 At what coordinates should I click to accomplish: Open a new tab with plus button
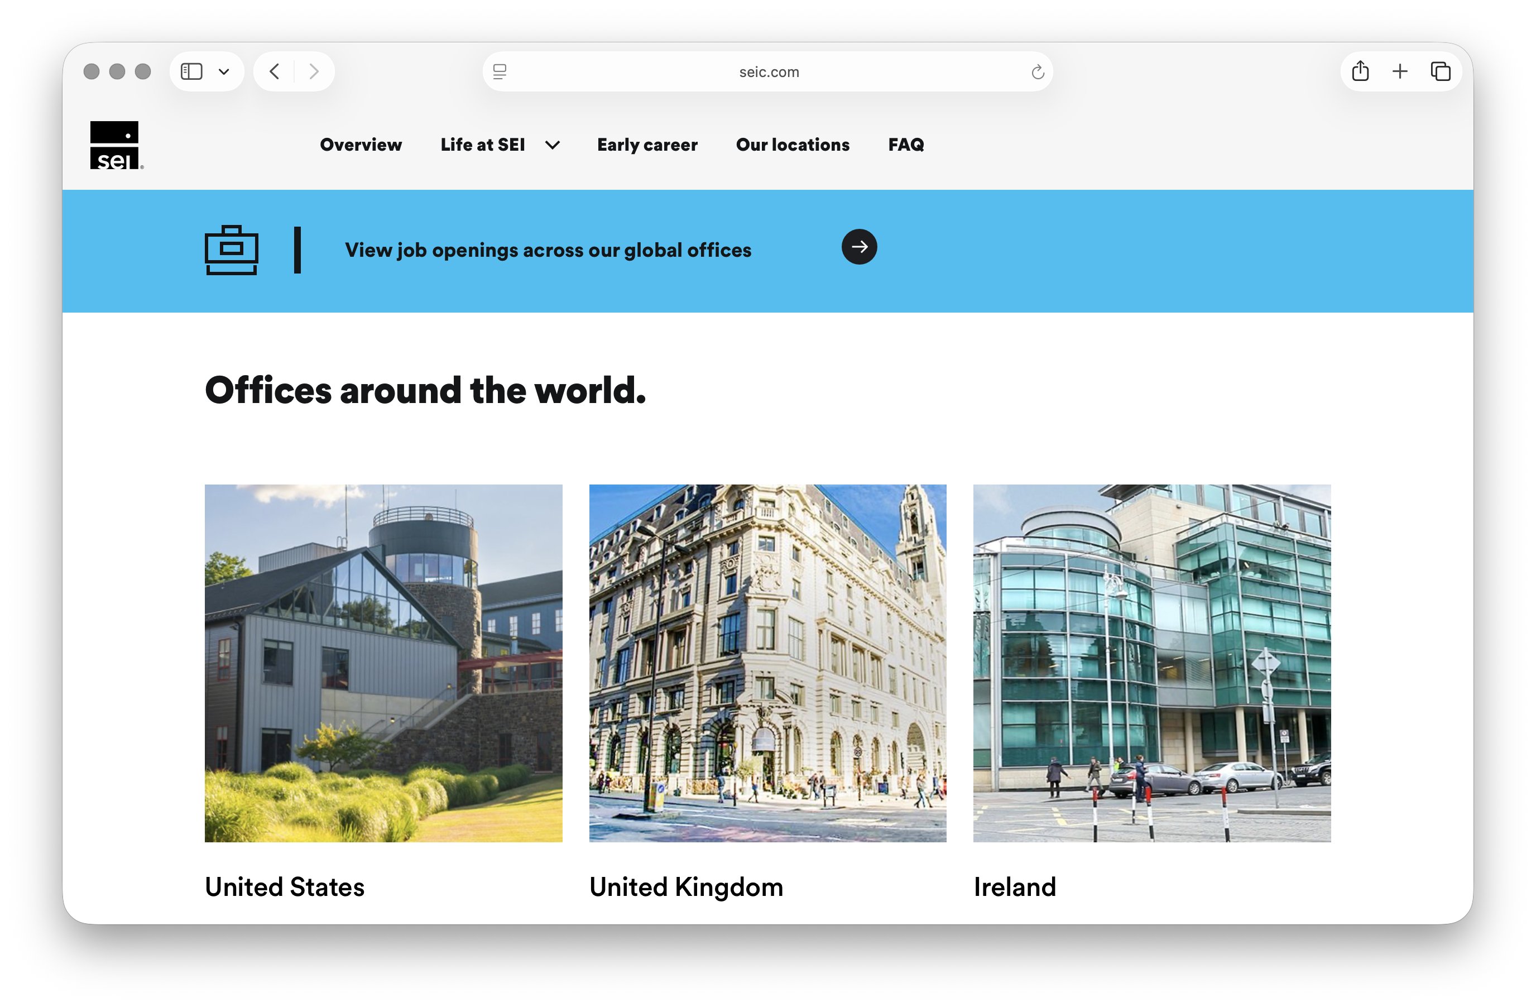click(x=1400, y=71)
